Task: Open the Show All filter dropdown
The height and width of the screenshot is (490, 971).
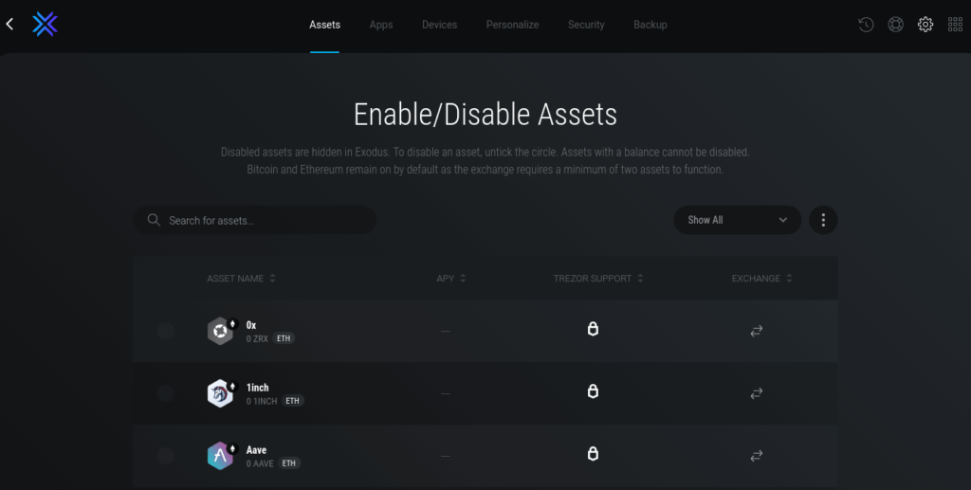Action: pyautogui.click(x=737, y=220)
